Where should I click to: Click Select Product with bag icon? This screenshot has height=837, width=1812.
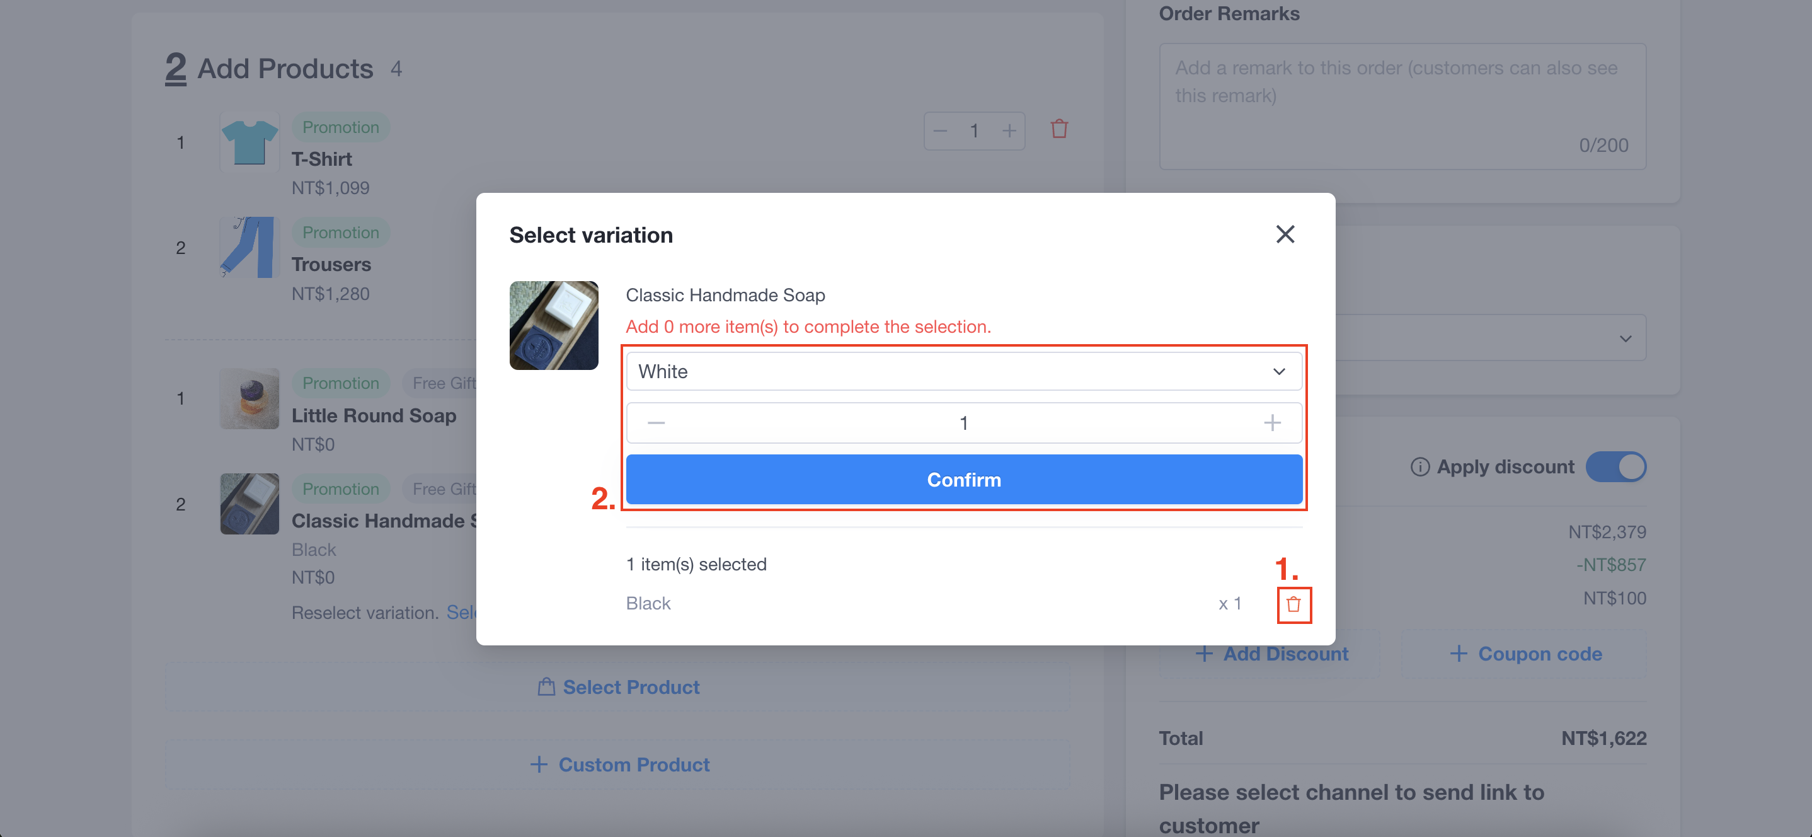click(x=617, y=686)
